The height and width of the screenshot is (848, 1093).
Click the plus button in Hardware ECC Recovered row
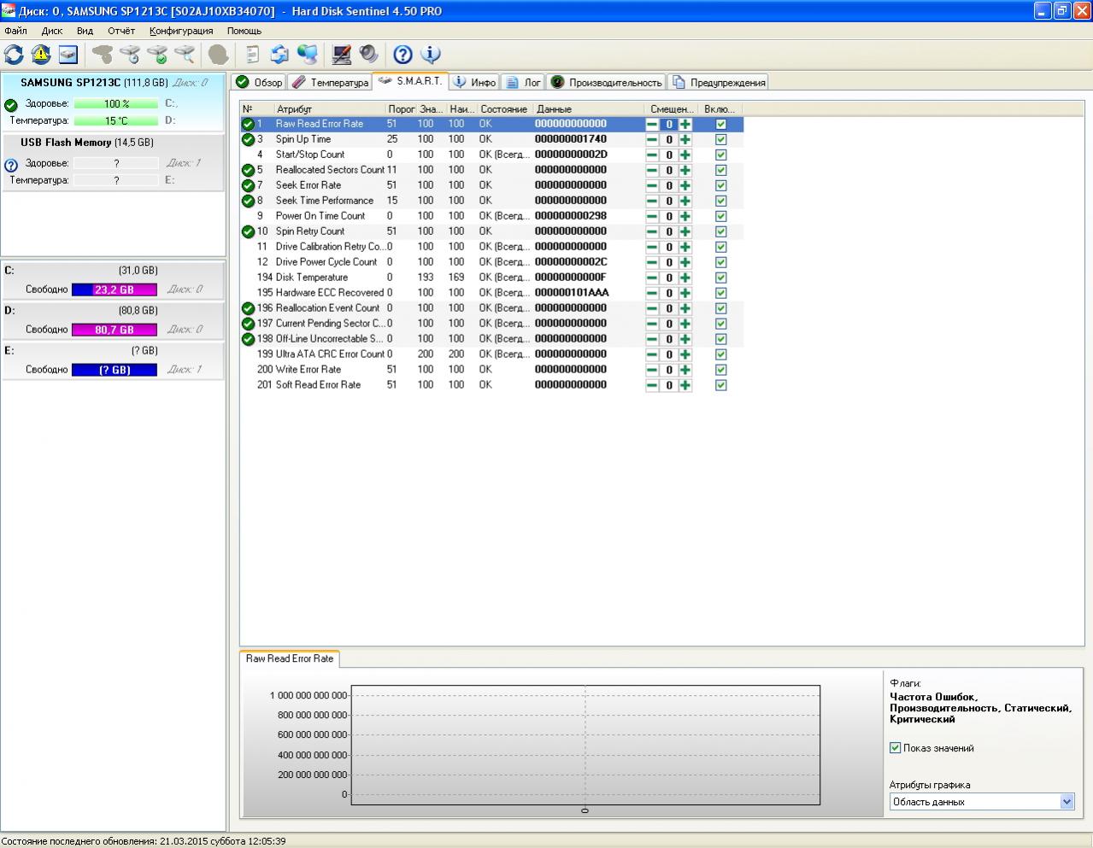[685, 293]
